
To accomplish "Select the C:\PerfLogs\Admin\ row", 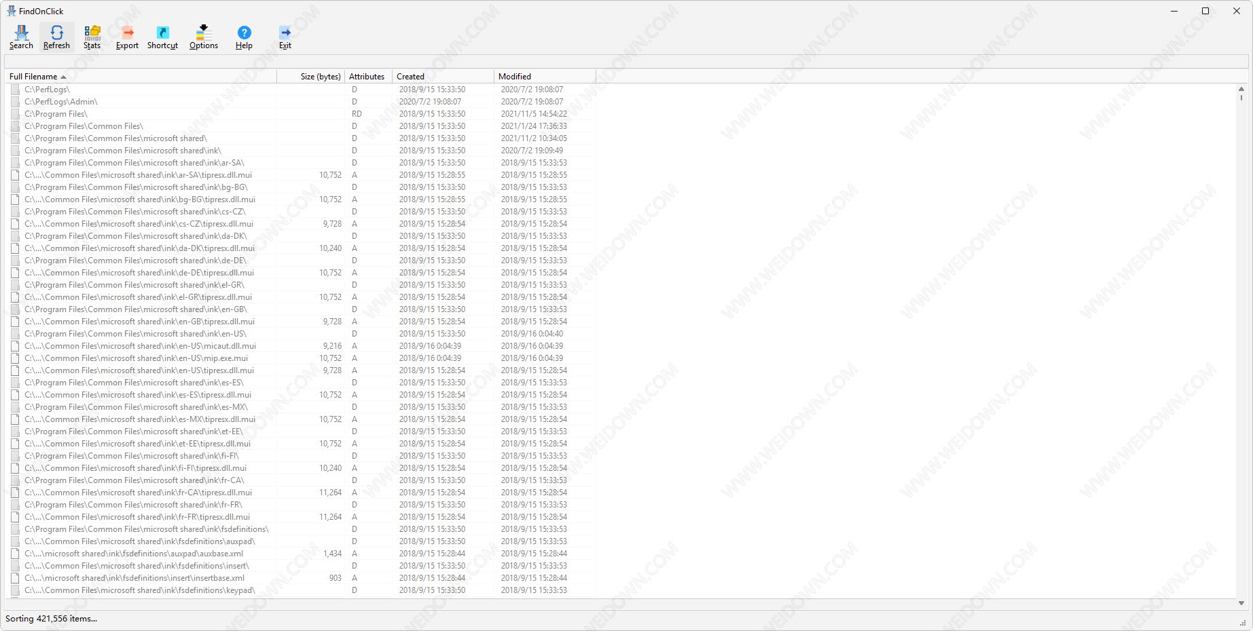I will [x=301, y=102].
